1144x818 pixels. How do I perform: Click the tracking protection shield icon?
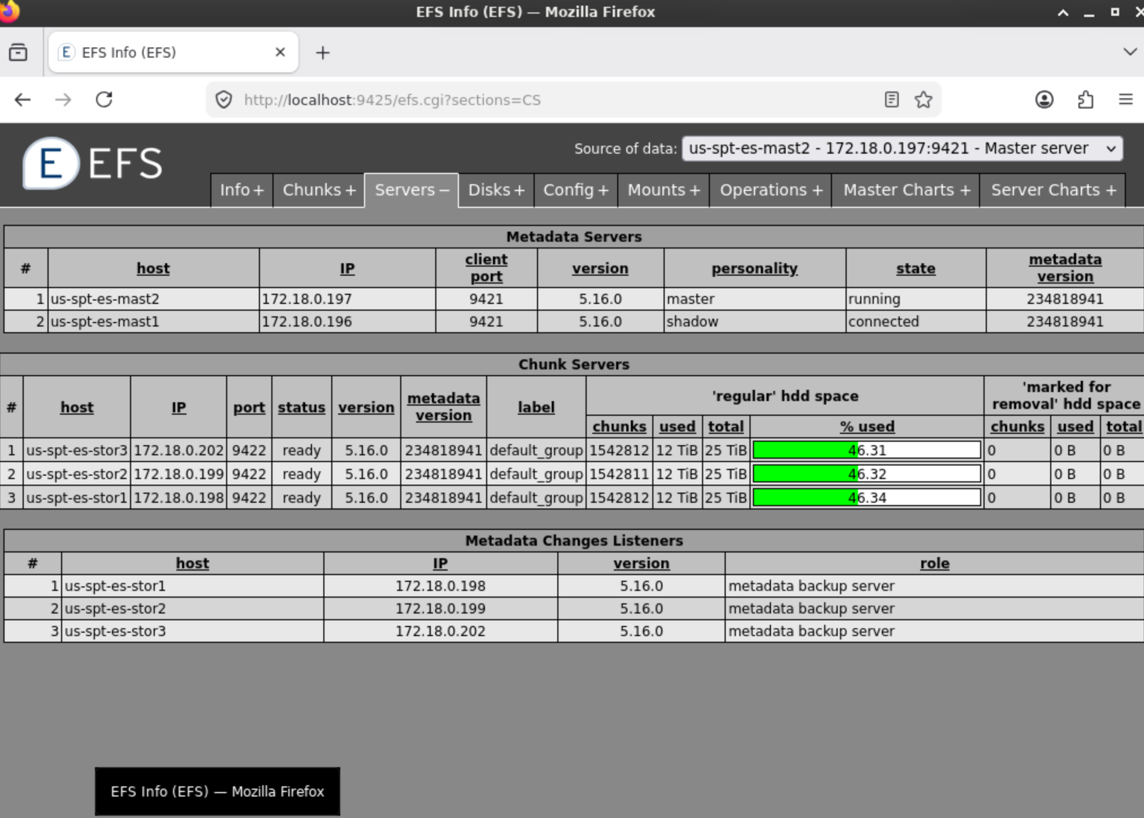224,100
